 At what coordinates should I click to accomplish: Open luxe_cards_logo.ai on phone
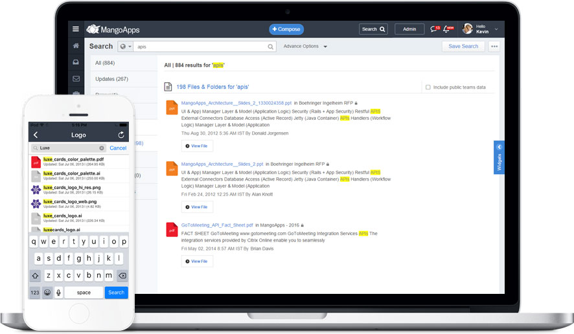pyautogui.click(x=78, y=218)
